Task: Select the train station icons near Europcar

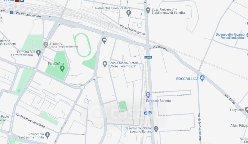Action: tap(148, 113)
